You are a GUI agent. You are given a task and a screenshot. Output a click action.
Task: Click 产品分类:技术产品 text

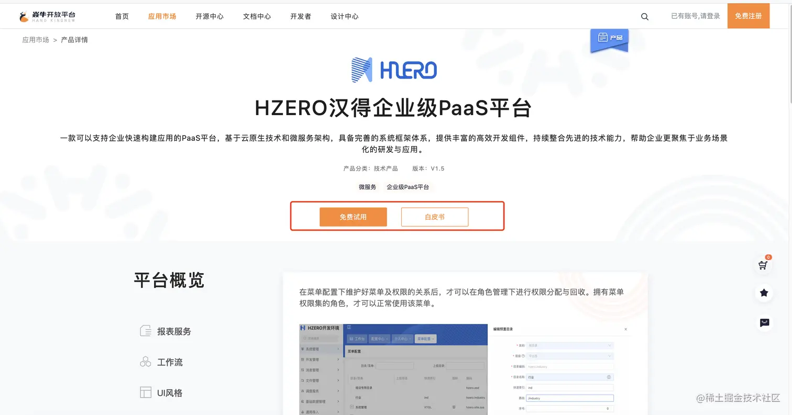pyautogui.click(x=370, y=169)
